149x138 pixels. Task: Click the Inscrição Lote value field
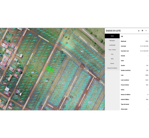tap(144, 51)
